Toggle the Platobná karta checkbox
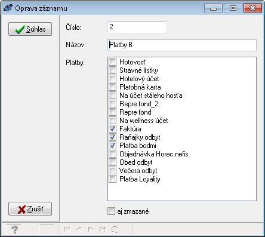The height and width of the screenshot is (237, 265). click(x=112, y=87)
